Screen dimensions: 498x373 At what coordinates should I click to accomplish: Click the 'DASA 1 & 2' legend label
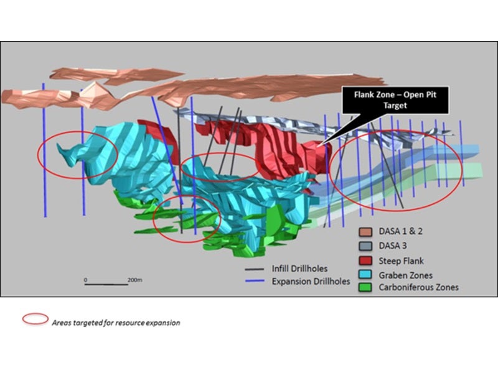pos(400,231)
